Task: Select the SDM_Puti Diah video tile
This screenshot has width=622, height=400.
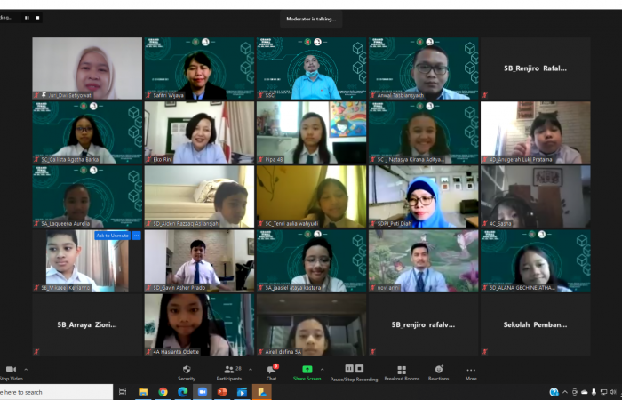Action: (x=423, y=196)
